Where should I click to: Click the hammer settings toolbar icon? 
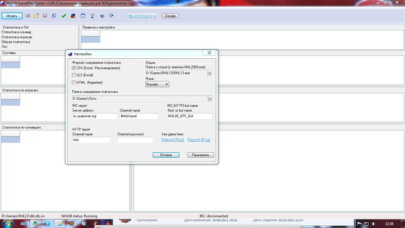(x=92, y=16)
